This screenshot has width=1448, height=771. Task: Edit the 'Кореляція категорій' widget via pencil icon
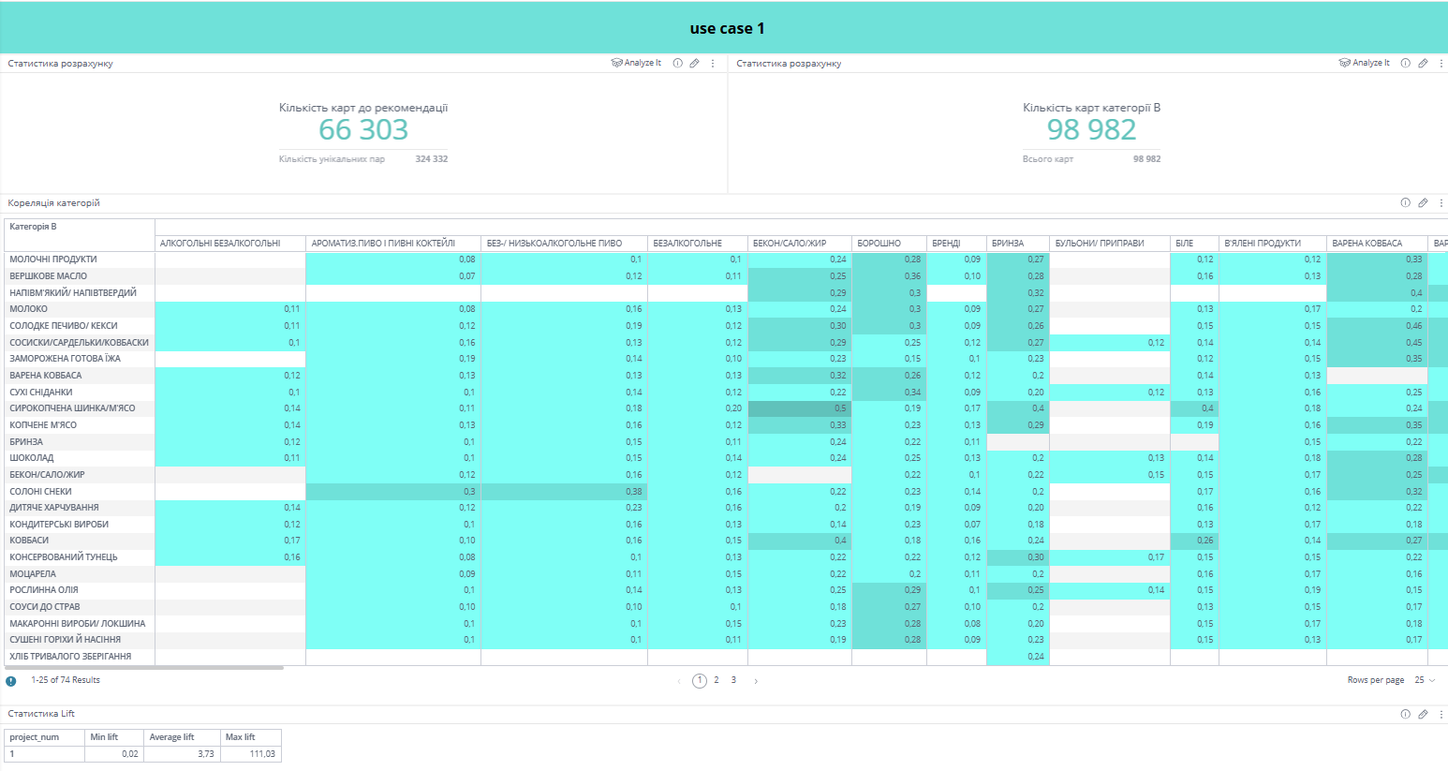point(1423,202)
